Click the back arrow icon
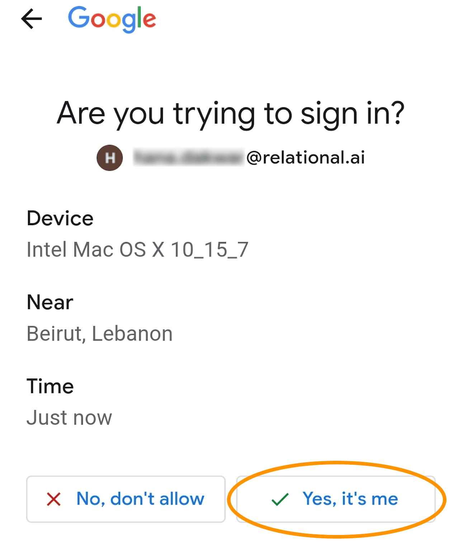This screenshot has width=454, height=554. (32, 19)
